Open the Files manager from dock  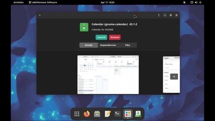97,114
